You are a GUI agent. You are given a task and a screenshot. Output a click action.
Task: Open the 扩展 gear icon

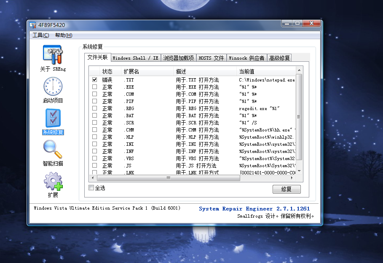click(53, 181)
